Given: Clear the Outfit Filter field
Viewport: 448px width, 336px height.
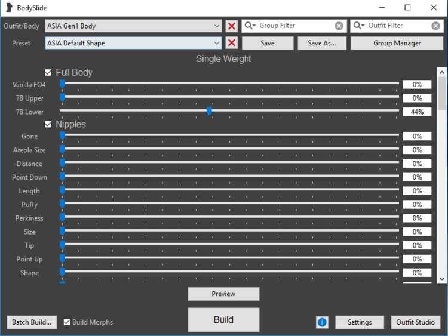Looking at the screenshot, I should tap(435, 26).
